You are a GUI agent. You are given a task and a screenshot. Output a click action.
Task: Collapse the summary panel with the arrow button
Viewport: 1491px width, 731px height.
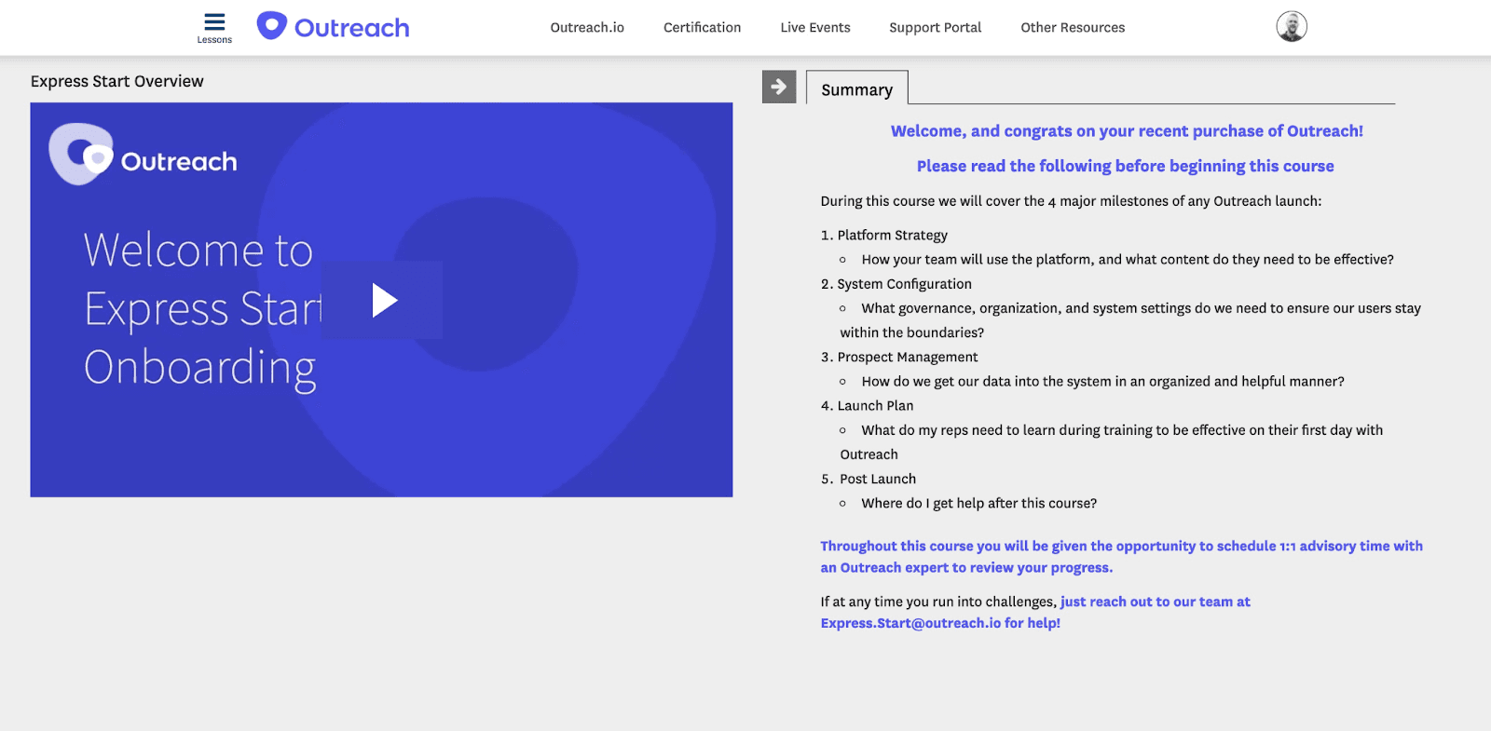point(778,87)
